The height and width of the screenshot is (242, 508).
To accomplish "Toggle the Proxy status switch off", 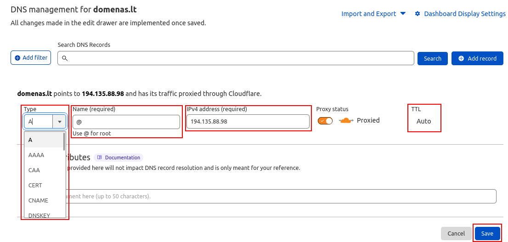I will [x=325, y=120].
